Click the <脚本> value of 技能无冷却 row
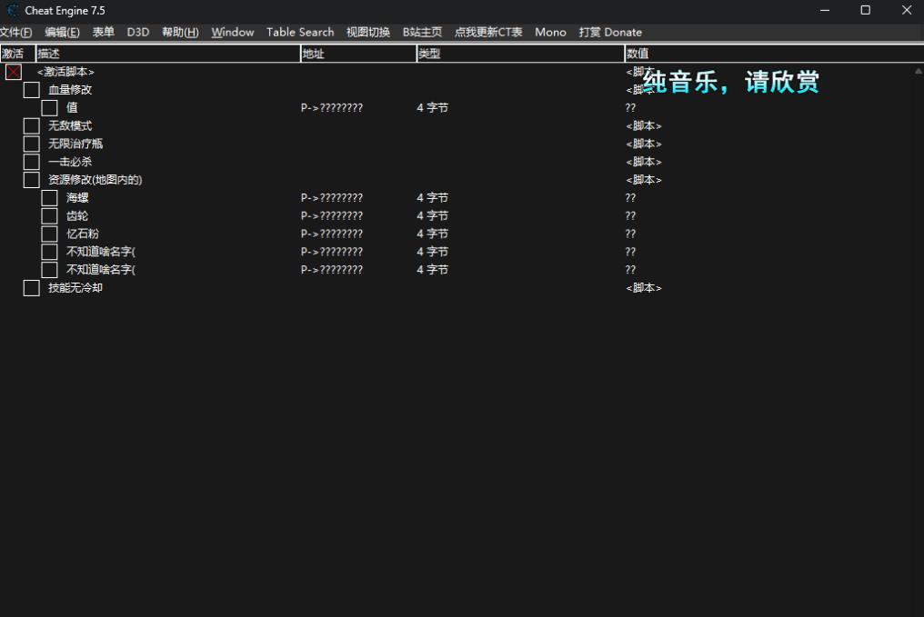This screenshot has width=924, height=617. click(x=644, y=288)
